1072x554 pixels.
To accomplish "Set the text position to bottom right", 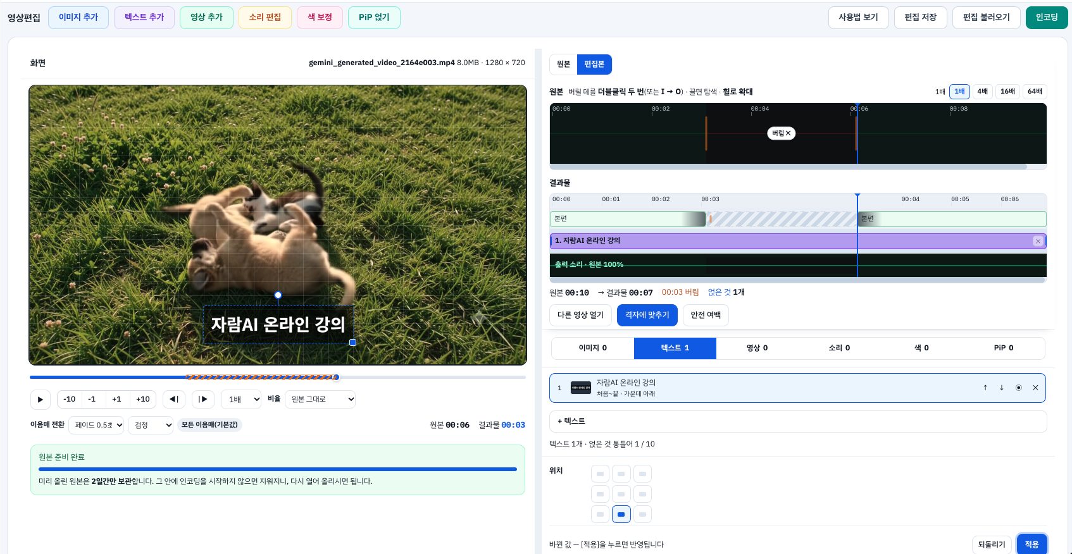I will click(x=642, y=514).
